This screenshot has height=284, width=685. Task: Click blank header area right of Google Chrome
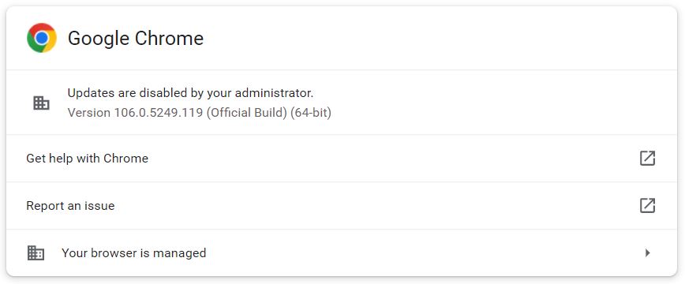pos(437,38)
